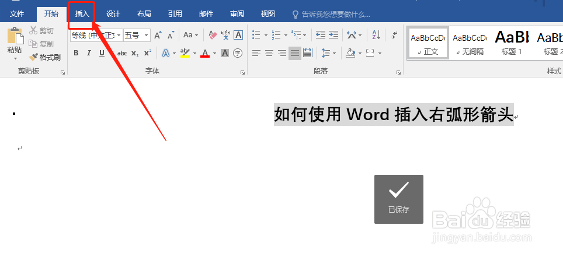Sort paragraphs with the A-Z icon
563x257 pixels.
point(376,35)
